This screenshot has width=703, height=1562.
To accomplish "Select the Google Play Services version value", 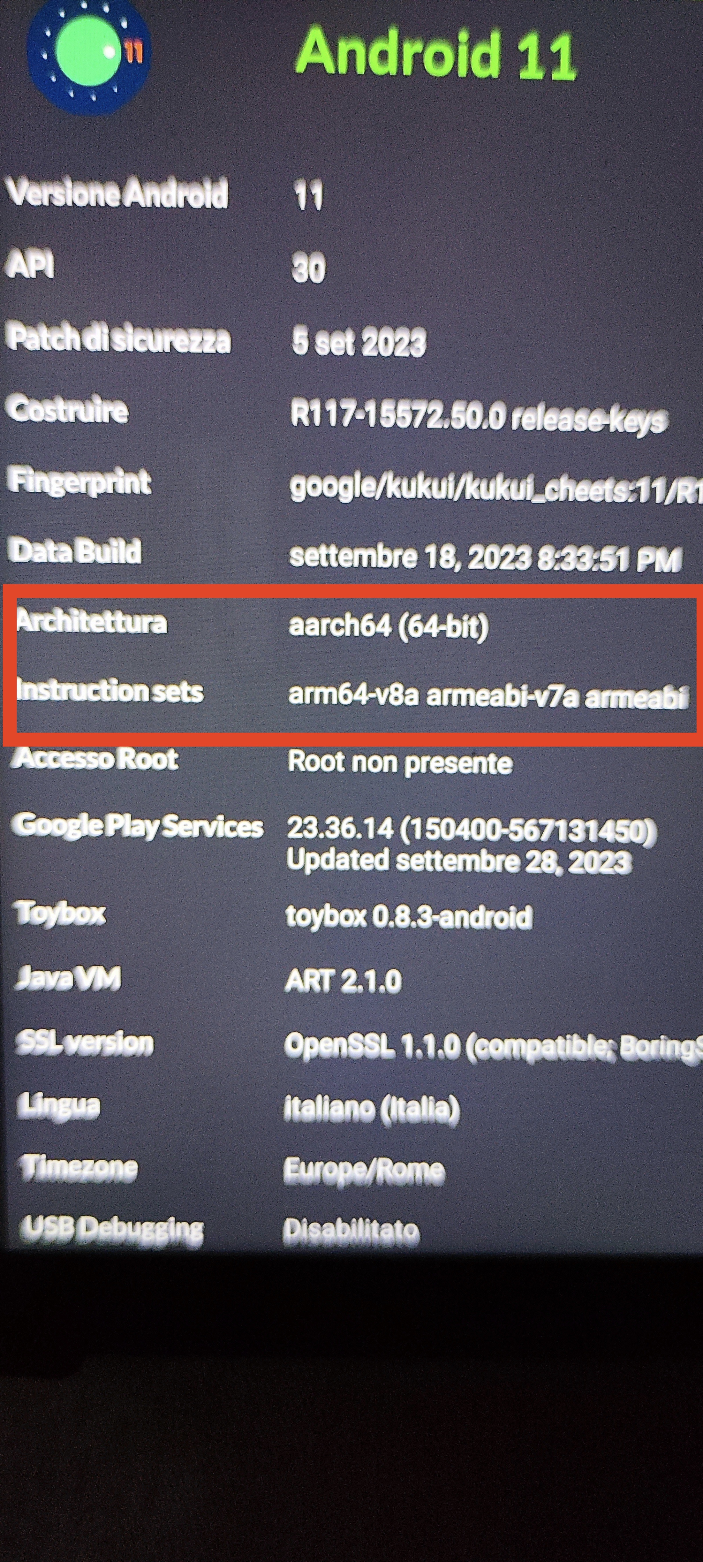I will tap(472, 844).
